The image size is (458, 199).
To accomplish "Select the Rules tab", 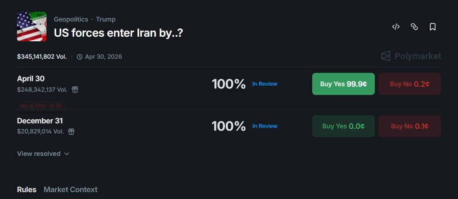I will tap(27, 189).
